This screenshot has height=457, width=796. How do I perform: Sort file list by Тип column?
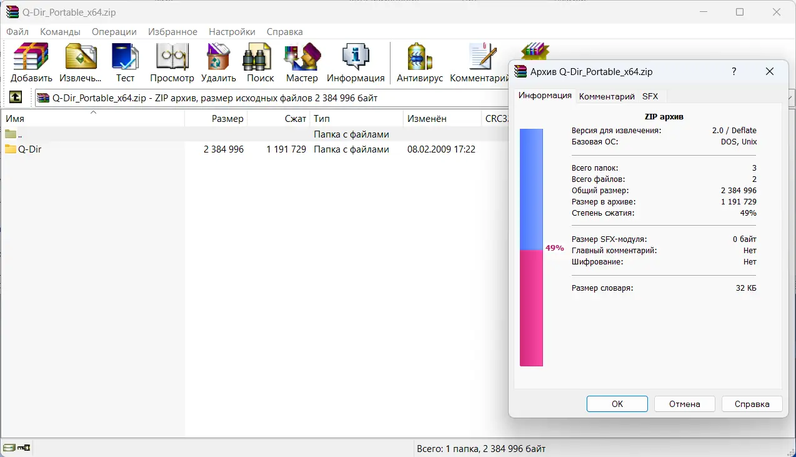357,118
